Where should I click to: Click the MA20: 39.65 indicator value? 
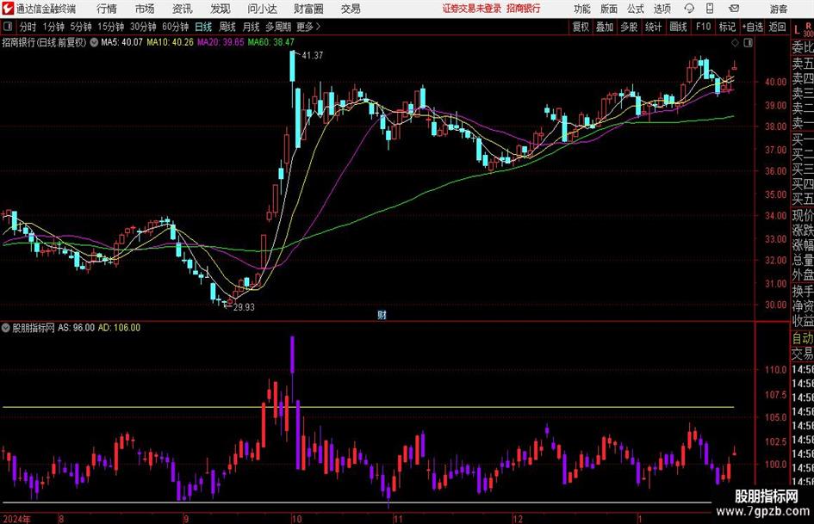click(221, 42)
